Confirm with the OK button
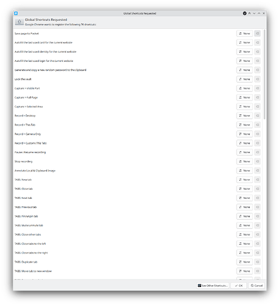 (x=239, y=286)
